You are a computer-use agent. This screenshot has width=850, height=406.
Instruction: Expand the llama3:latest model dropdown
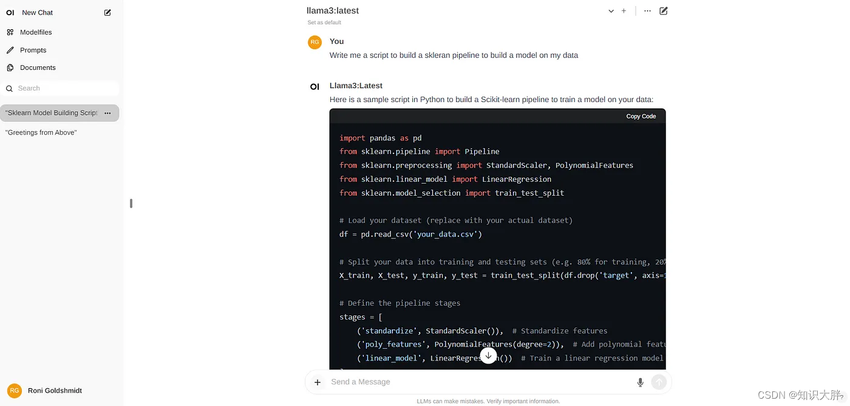[x=611, y=11]
